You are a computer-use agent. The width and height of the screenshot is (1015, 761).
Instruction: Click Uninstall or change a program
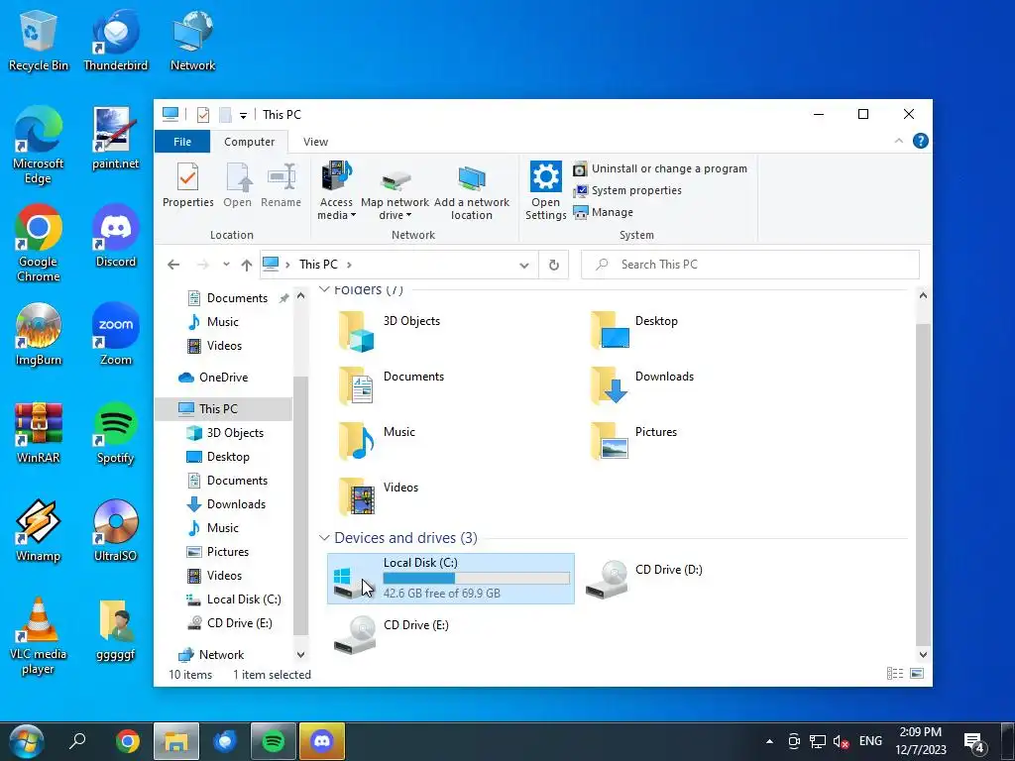pyautogui.click(x=661, y=168)
